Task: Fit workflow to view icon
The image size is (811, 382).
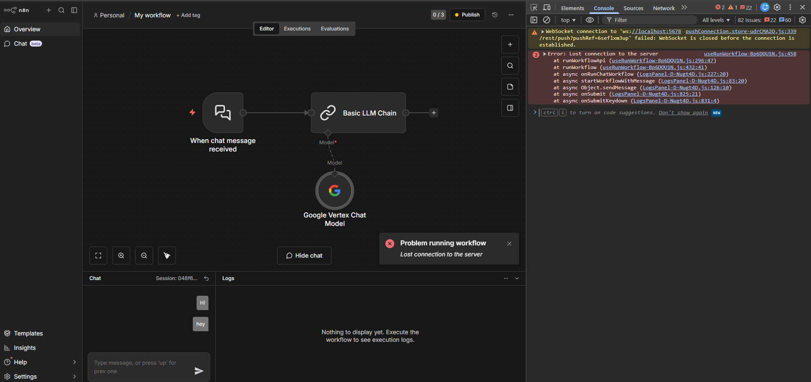Action: pyautogui.click(x=98, y=256)
